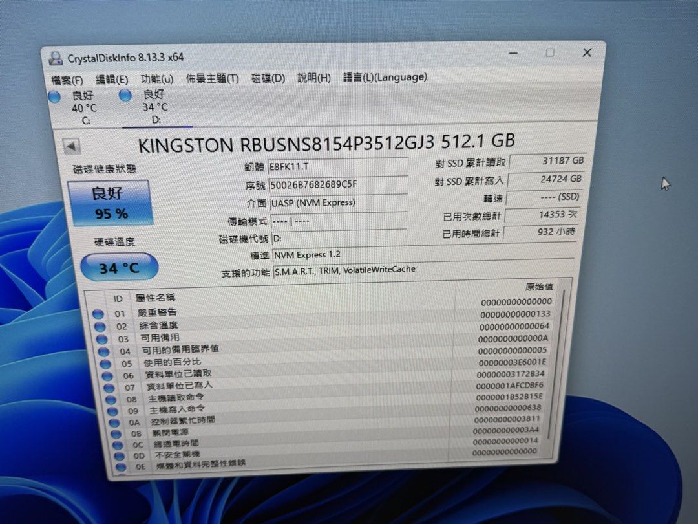The height and width of the screenshot is (524, 698).
Task: Close the CrystalDiskInfo window
Action: coord(587,52)
